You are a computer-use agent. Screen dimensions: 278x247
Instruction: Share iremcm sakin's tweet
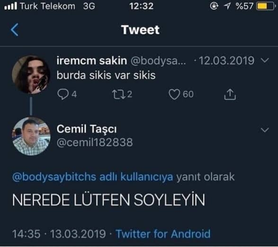230,94
